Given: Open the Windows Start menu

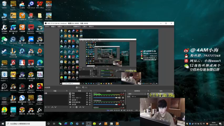Looking at the screenshot, I should [x=3, y=123].
